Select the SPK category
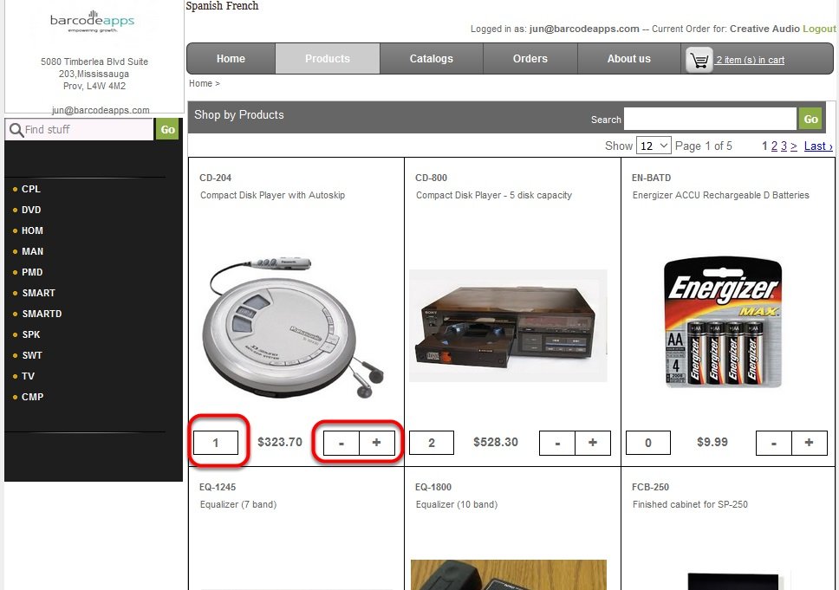This screenshot has width=839, height=590. 31,334
